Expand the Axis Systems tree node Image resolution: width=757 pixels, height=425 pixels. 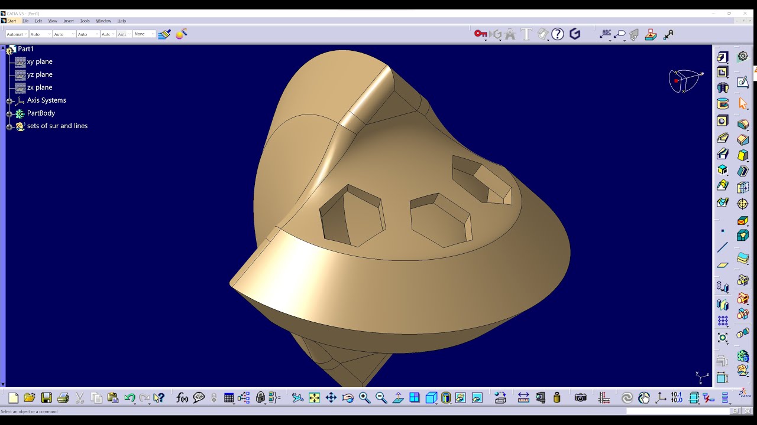[9, 100]
